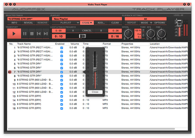Screen dimensions: 195x138
Task: Close the volume popup
Action: [x=95, y=92]
